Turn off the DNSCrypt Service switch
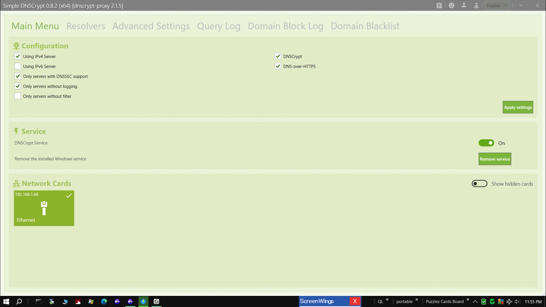Viewport: 546px width, 307px height. 486,143
